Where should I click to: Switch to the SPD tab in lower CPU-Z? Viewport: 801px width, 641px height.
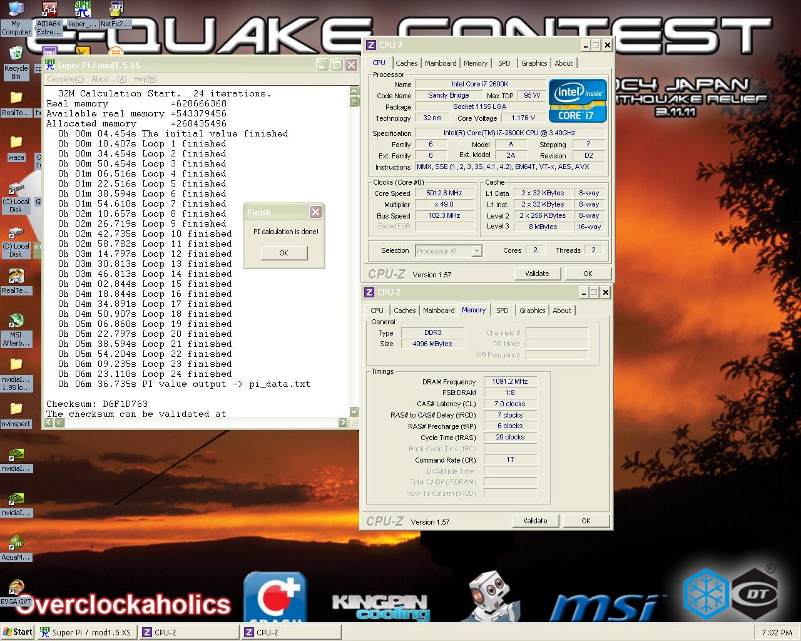(x=502, y=310)
